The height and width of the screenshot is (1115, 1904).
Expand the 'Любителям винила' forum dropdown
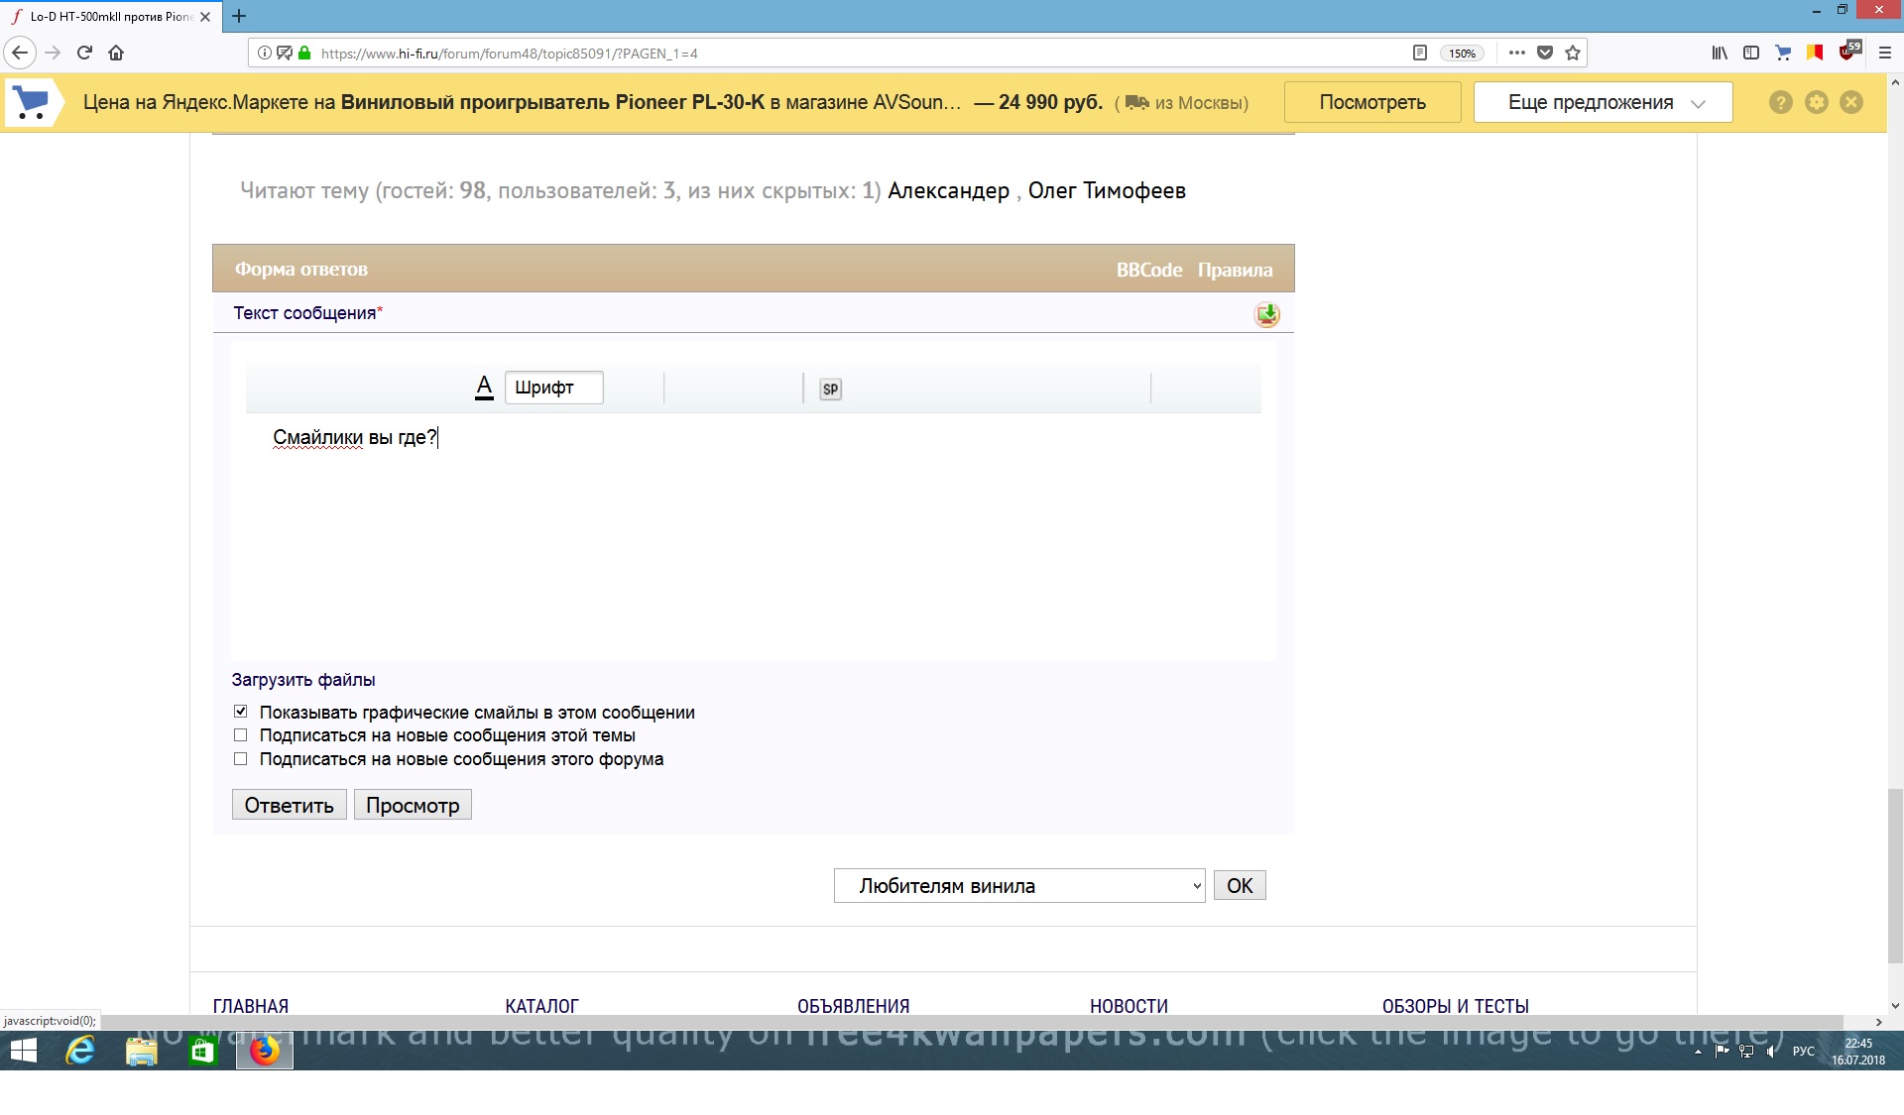1018,886
